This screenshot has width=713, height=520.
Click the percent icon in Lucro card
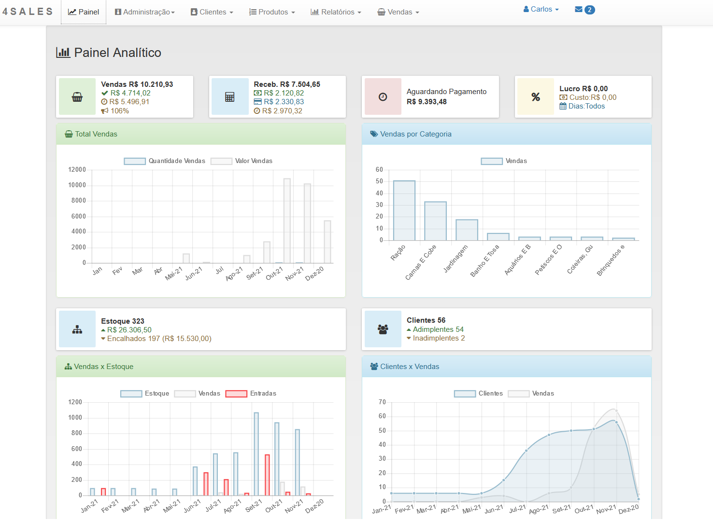(x=536, y=97)
